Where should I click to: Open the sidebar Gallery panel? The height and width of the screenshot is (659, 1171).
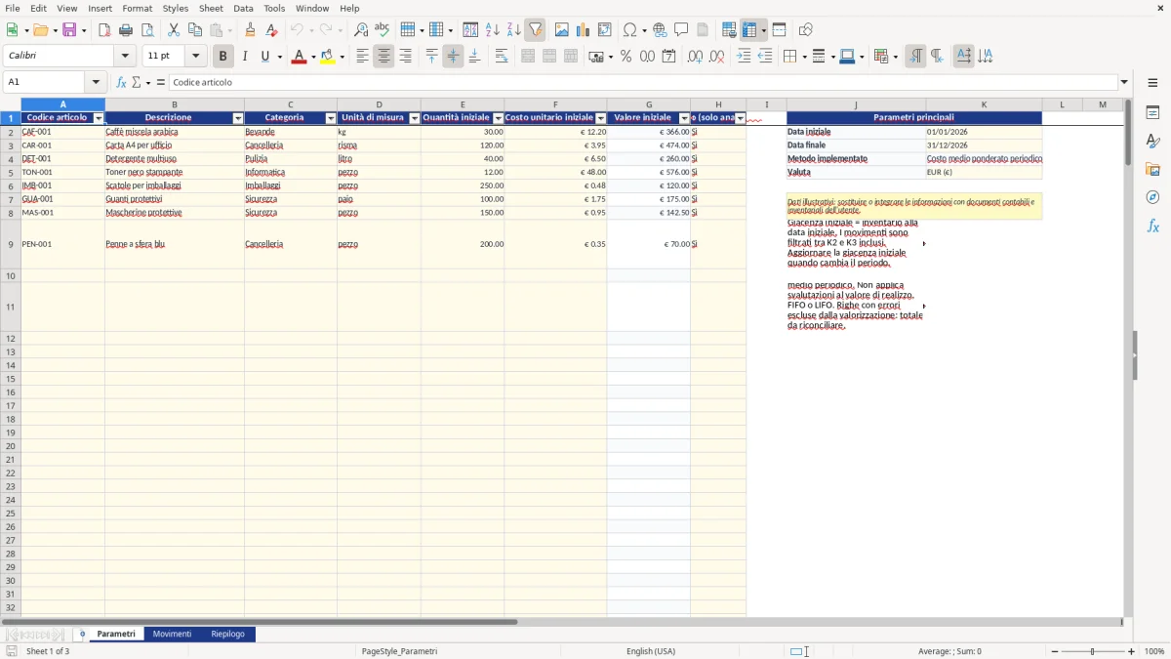[1152, 170]
